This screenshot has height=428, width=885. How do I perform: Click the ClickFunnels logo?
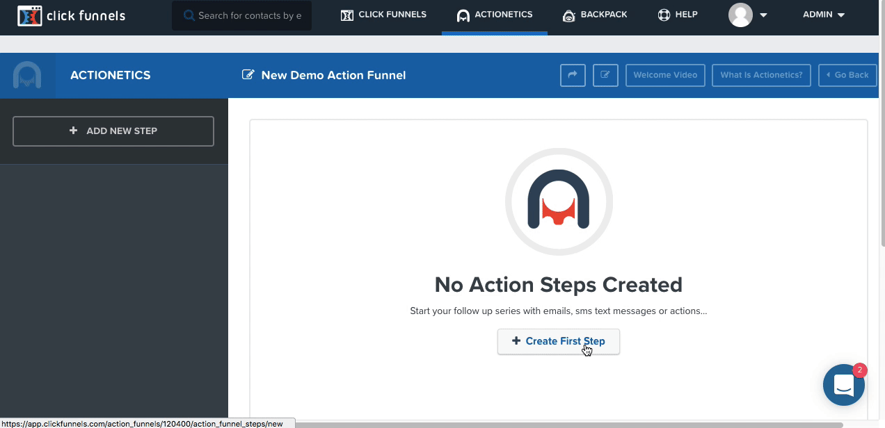point(71,15)
